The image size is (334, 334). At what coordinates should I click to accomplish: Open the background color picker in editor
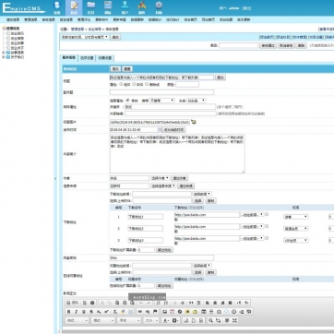coord(175,320)
